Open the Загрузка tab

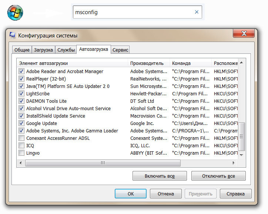pos(43,50)
